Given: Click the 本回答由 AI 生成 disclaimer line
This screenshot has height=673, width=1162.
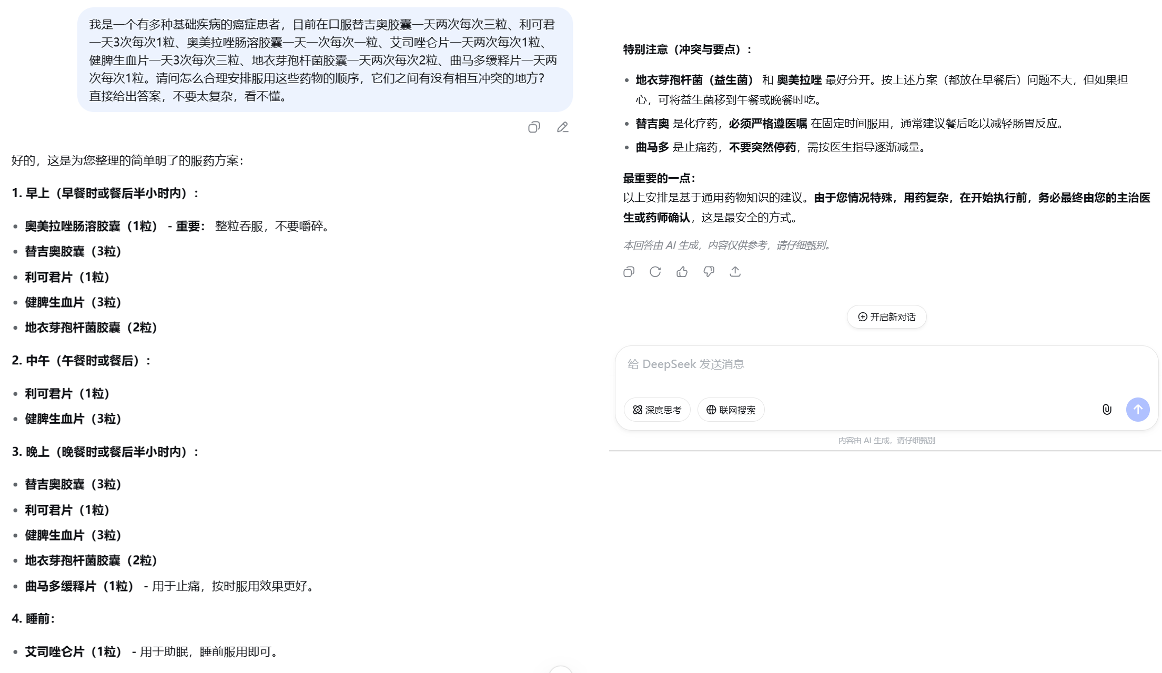Looking at the screenshot, I should tap(726, 245).
